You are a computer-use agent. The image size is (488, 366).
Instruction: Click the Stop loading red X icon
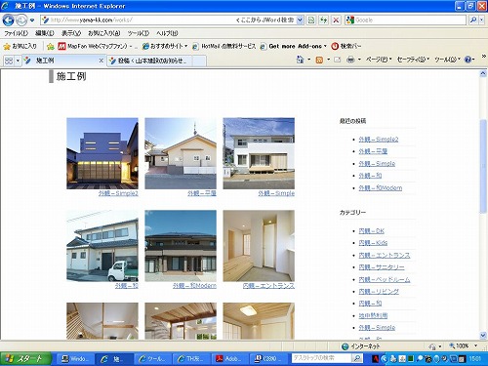coord(336,20)
